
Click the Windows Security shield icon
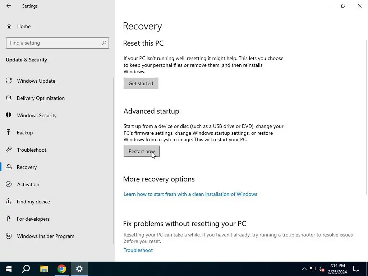(x=9, y=115)
